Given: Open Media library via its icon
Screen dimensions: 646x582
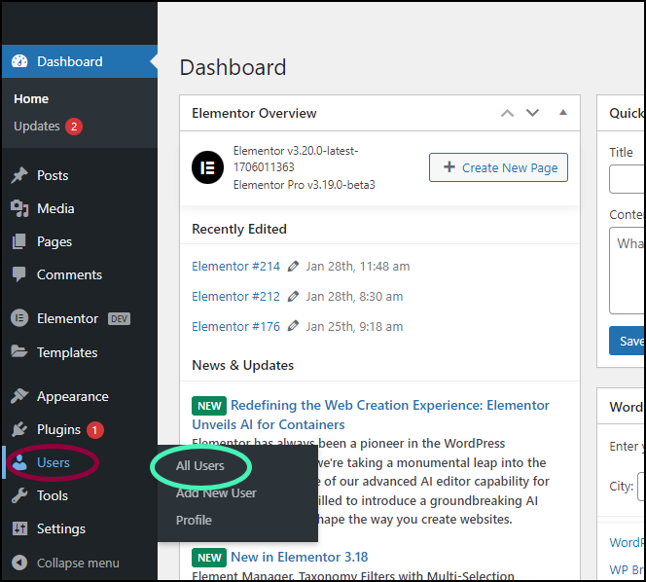Looking at the screenshot, I should [x=19, y=208].
